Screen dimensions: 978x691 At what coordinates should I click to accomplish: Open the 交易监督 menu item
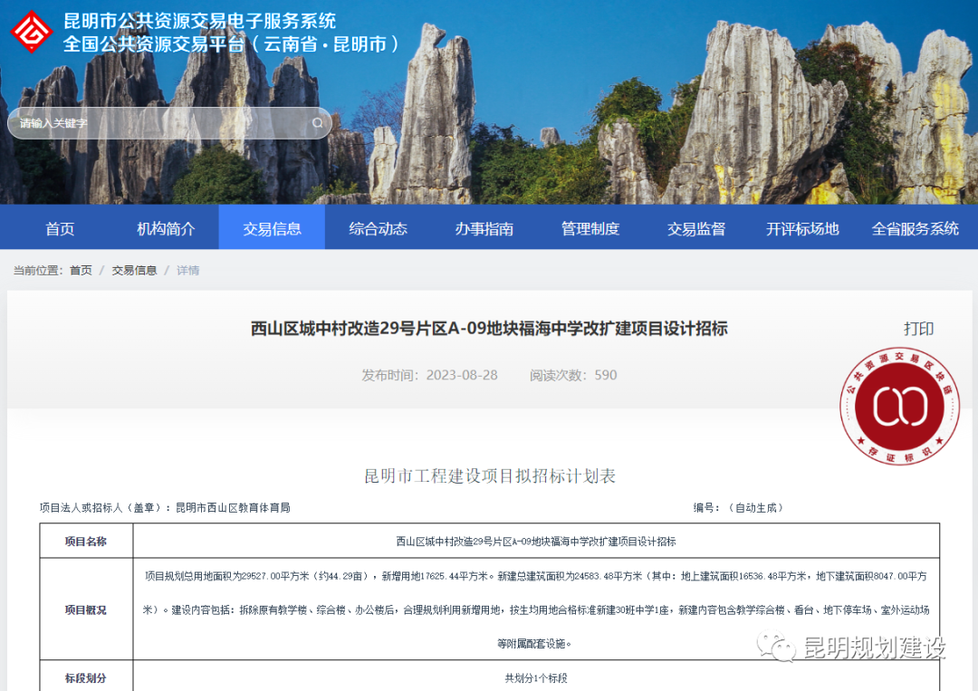[695, 229]
